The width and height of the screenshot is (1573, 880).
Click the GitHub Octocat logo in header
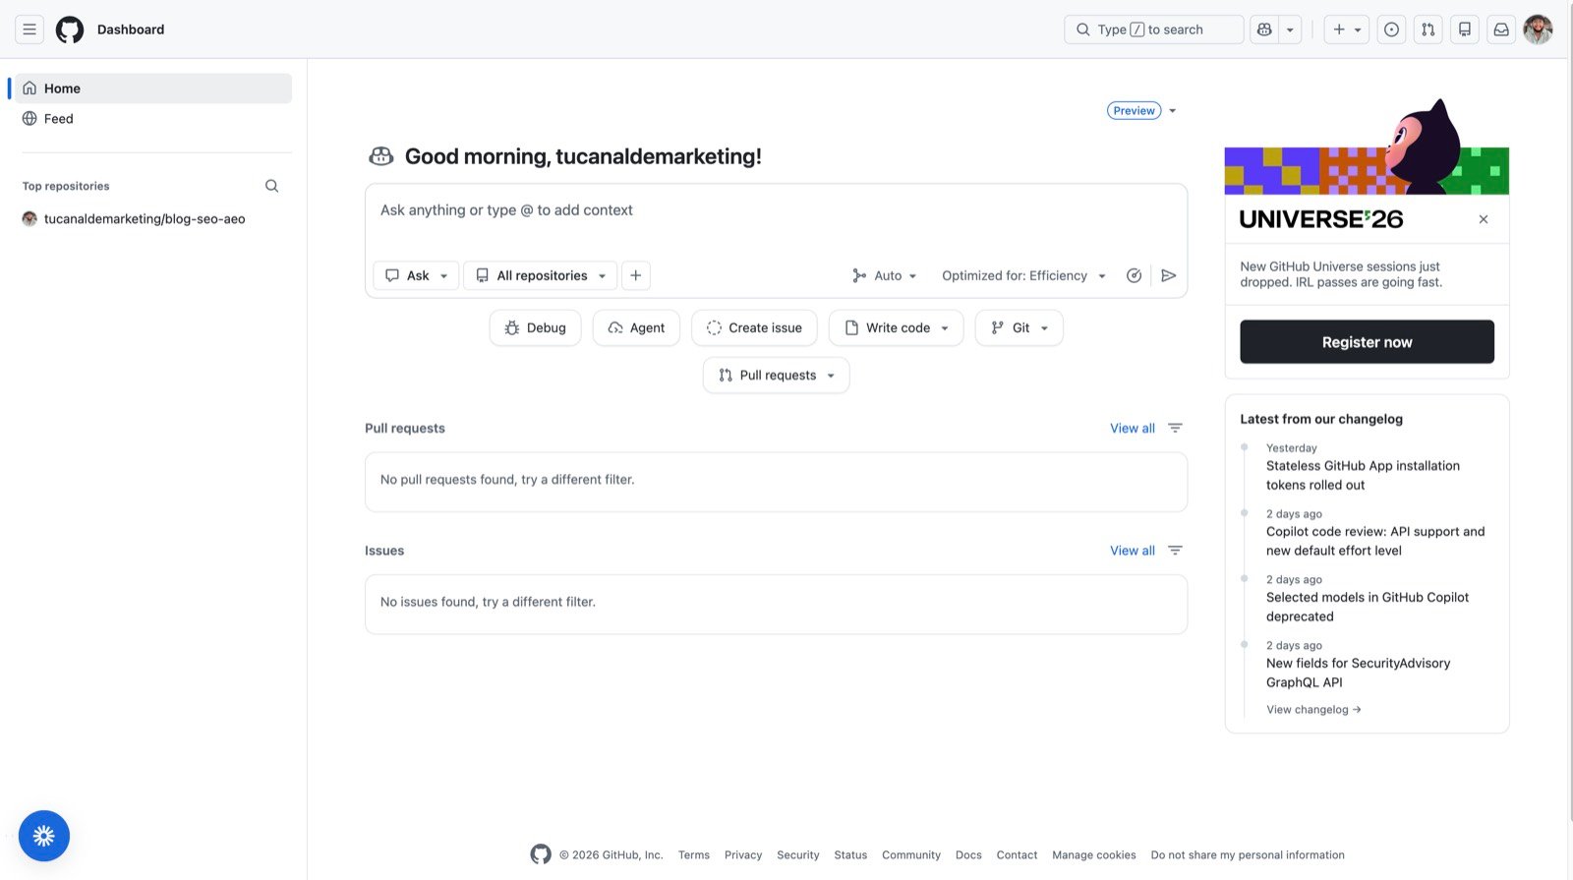coord(70,29)
